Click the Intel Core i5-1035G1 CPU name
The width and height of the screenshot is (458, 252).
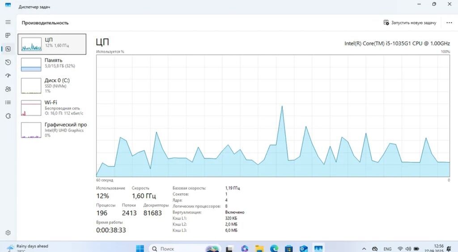pyautogui.click(x=397, y=43)
